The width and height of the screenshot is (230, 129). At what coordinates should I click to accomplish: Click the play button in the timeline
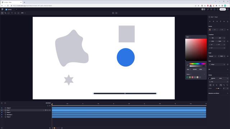(2, 103)
